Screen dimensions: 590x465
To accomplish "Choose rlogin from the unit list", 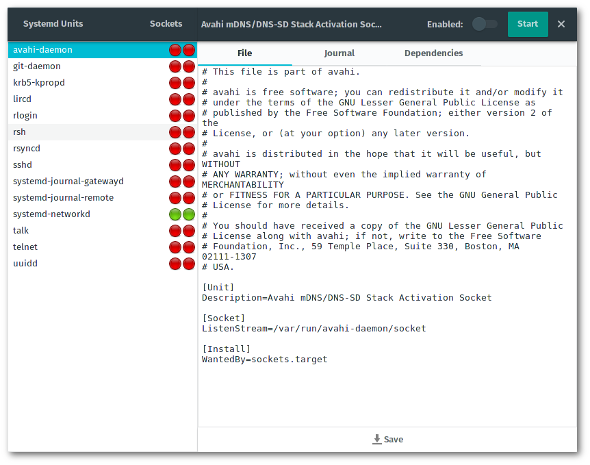I will click(x=103, y=116).
